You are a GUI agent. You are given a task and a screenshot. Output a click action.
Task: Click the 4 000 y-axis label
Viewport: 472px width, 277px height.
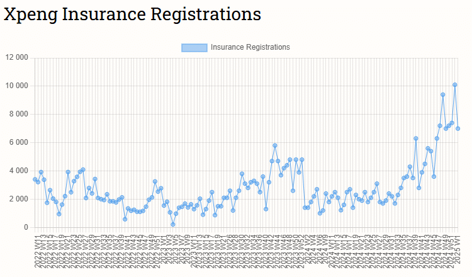pos(18,171)
